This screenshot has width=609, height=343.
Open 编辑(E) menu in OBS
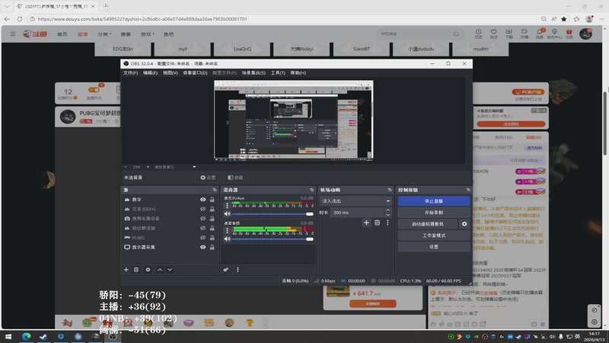click(x=150, y=72)
